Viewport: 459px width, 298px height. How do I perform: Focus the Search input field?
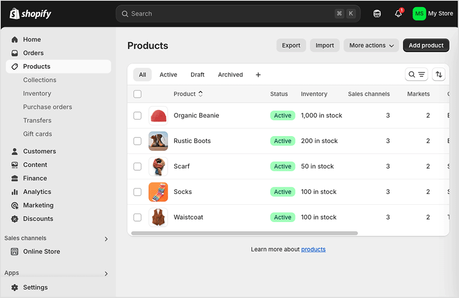coord(238,14)
